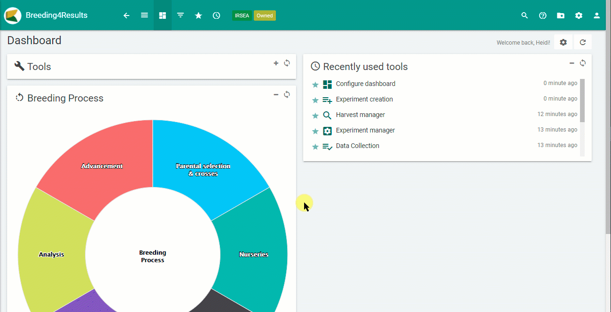Select the yellow-green Analysis chart segment
611x312 pixels.
point(52,254)
